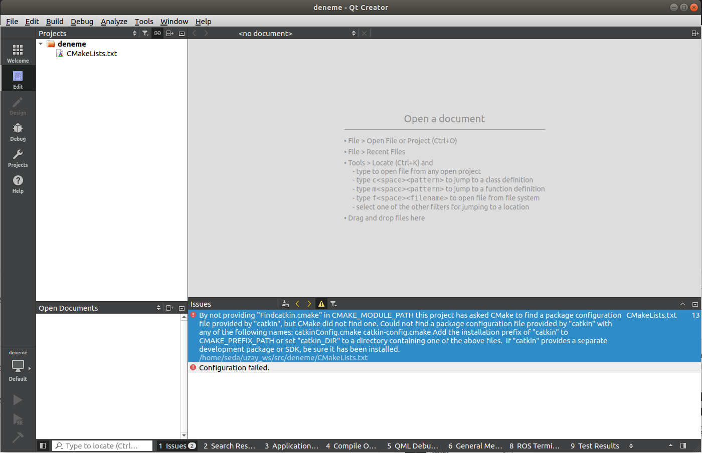This screenshot has height=453, width=702.
Task: Open the Projects mode wrench icon
Action: pyautogui.click(x=18, y=158)
